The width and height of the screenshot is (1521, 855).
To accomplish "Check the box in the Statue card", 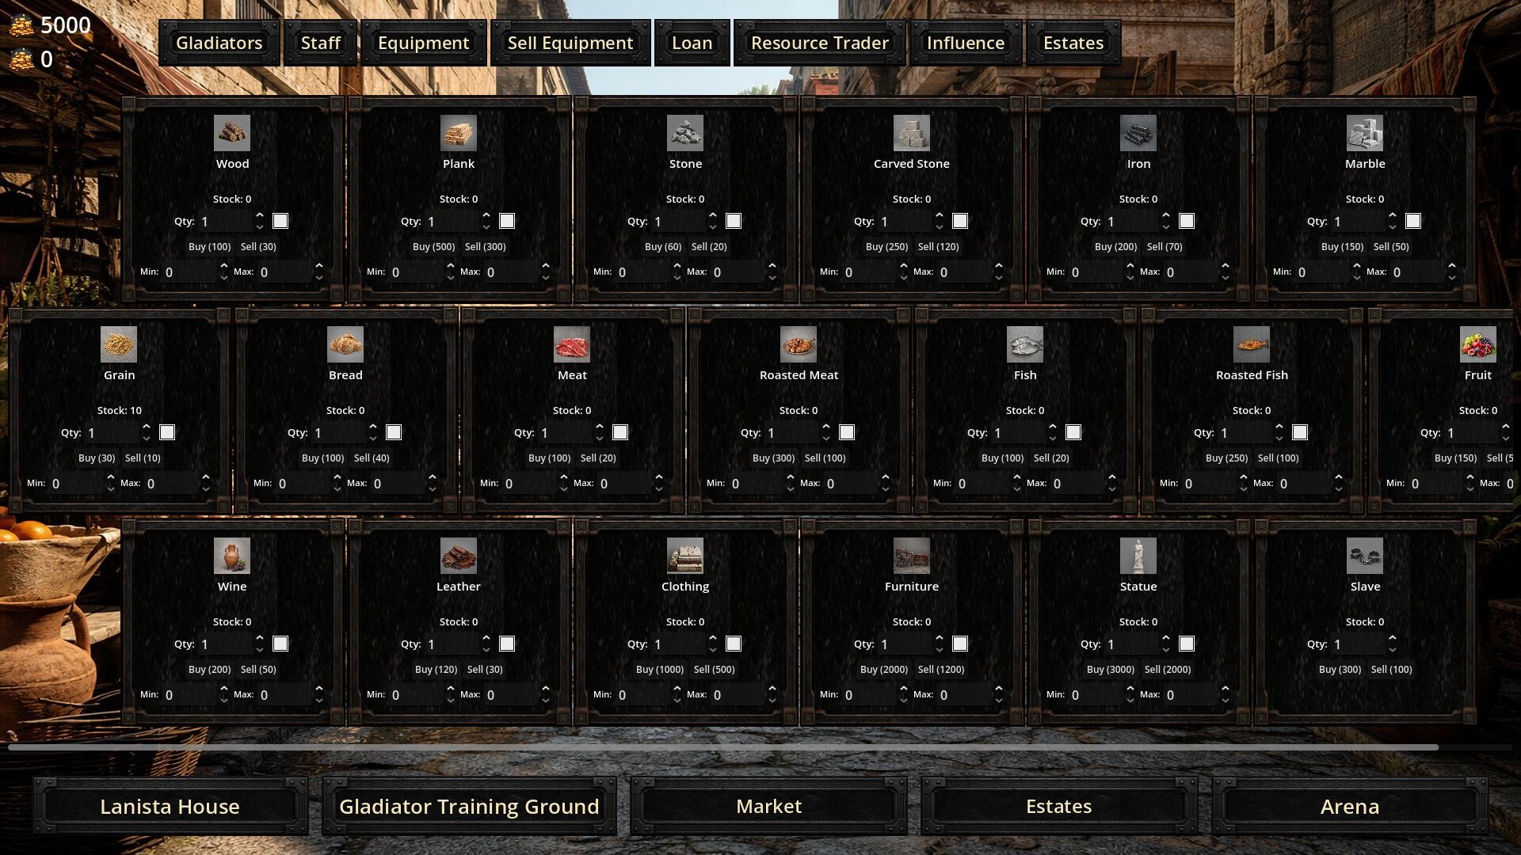I will pyautogui.click(x=1187, y=644).
